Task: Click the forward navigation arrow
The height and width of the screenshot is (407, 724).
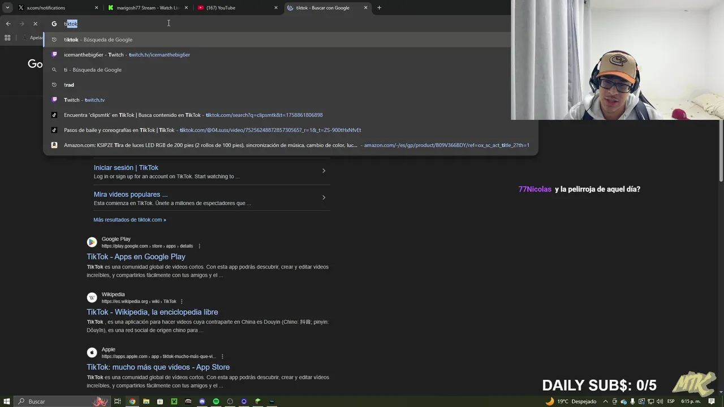Action: click(21, 24)
